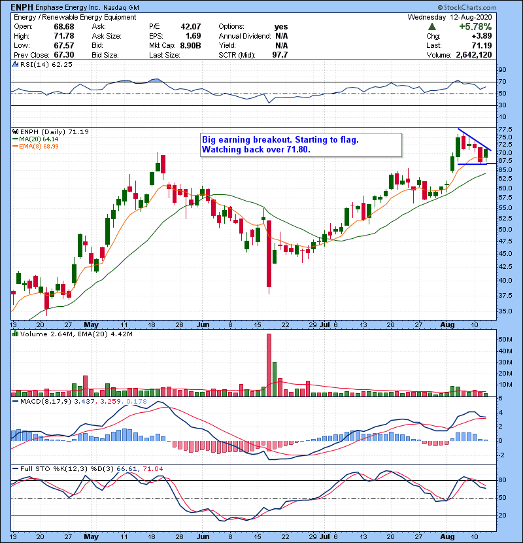
Task: Click the 90 label on the RSI axis
Action: click(x=502, y=70)
